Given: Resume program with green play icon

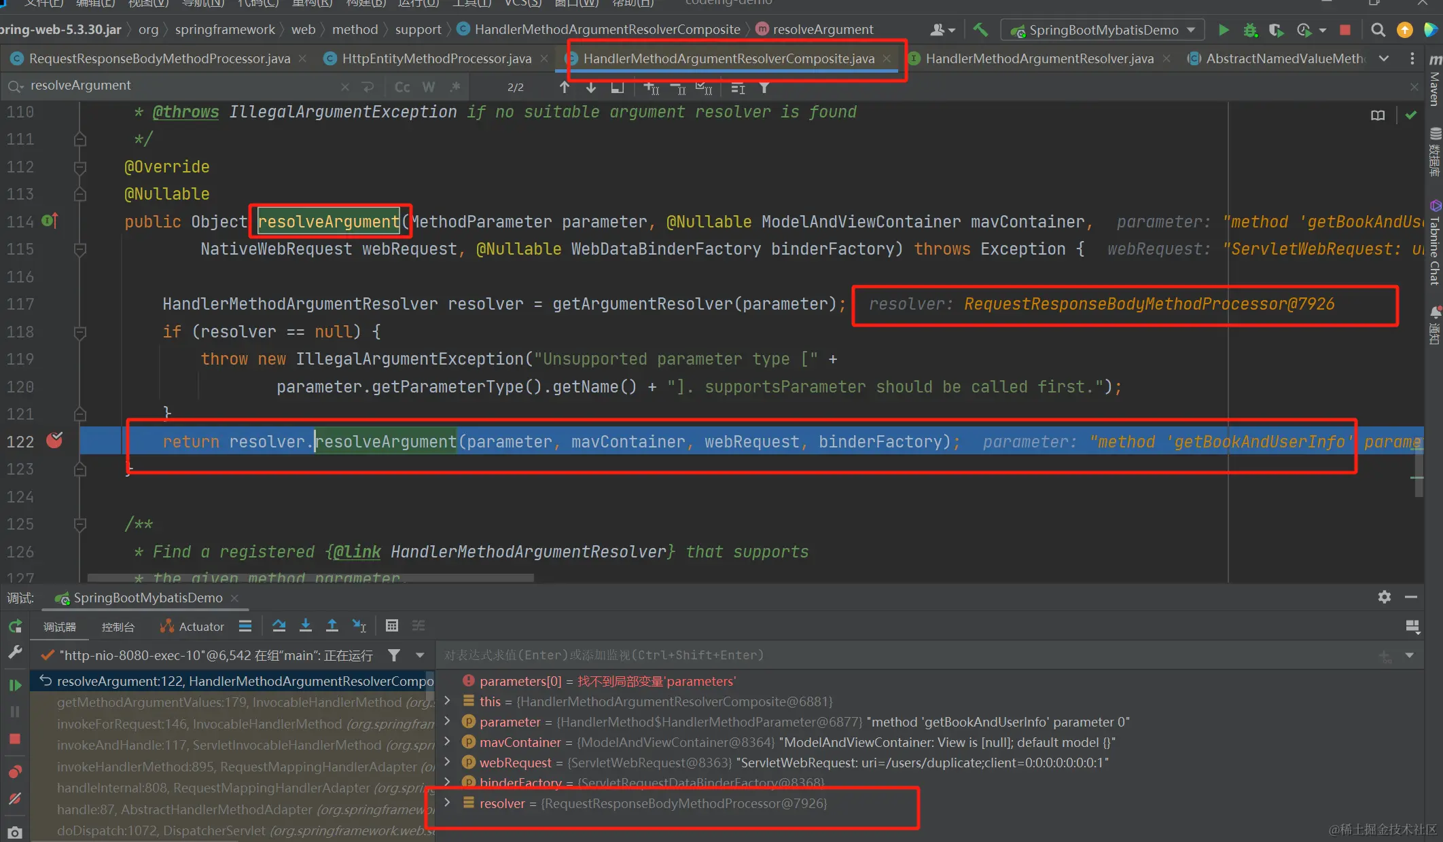Looking at the screenshot, I should click(15, 685).
